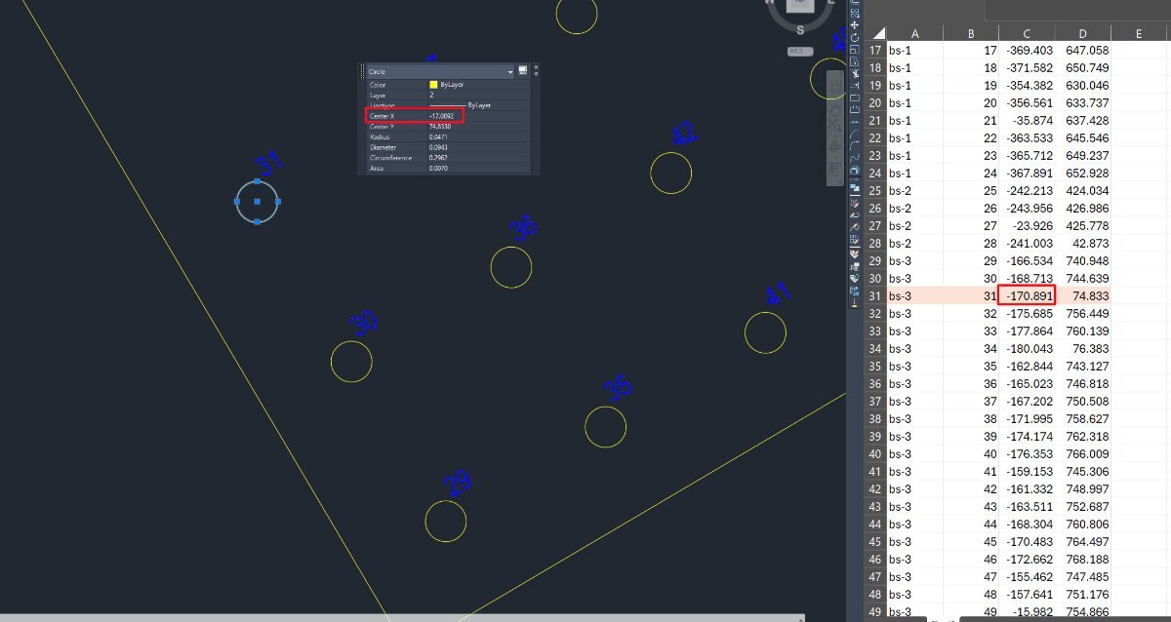Click the Customize icon in Quick Properties
The height and width of the screenshot is (622, 1171).
(523, 70)
